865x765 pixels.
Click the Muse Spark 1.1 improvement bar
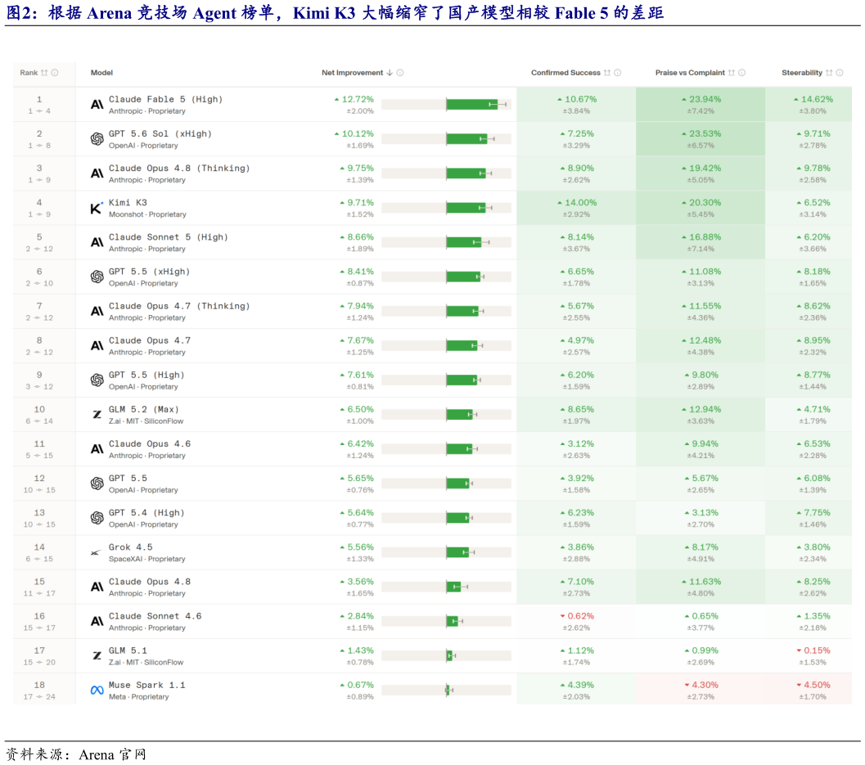pos(446,690)
